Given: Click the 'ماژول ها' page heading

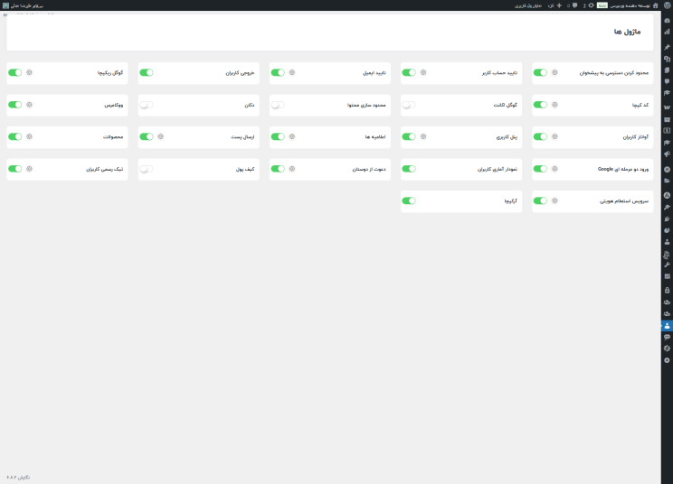Looking at the screenshot, I should click(627, 32).
